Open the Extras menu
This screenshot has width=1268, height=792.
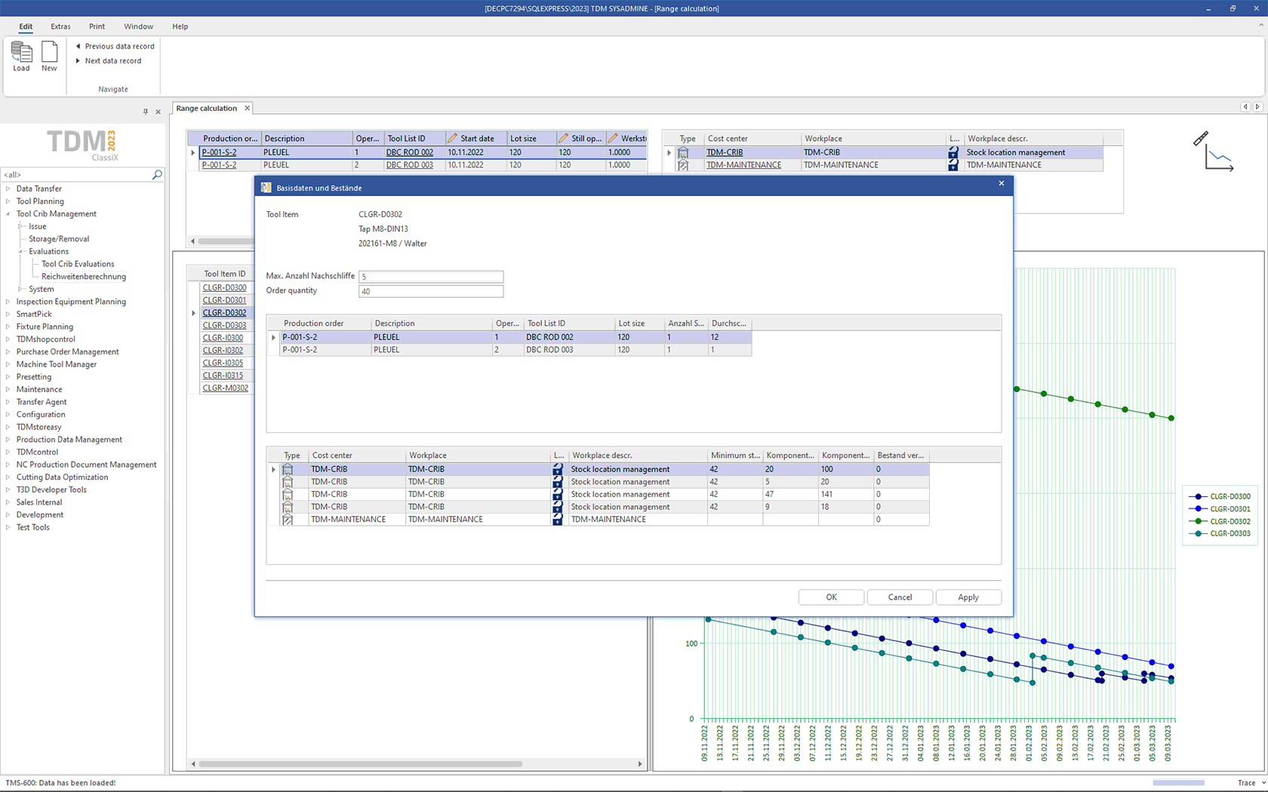(60, 26)
